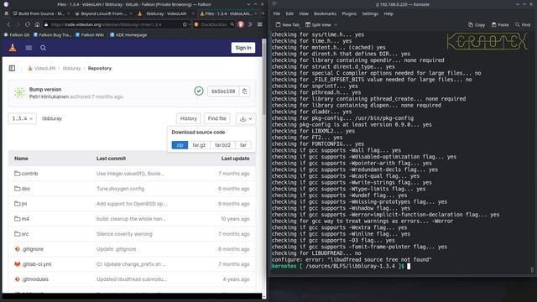Reload the GitLab page in Falkon

click(x=28, y=24)
